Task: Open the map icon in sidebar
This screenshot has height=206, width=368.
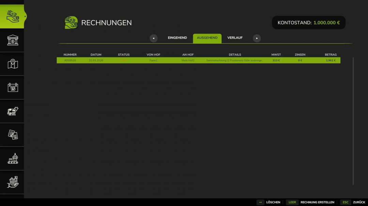Action: pyautogui.click(x=12, y=64)
